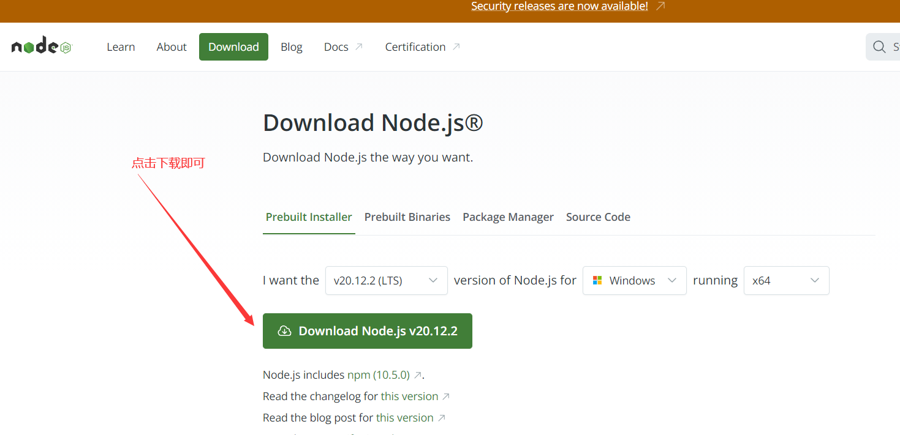The height and width of the screenshot is (435, 900).
Task: Click the Download Node.js v20.12.2 button
Action: (x=368, y=331)
